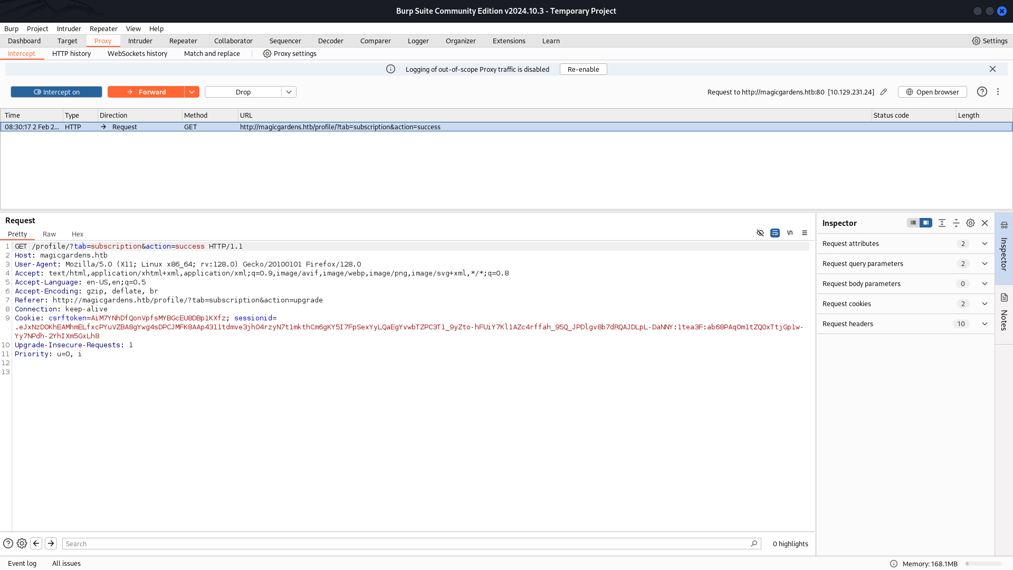The image size is (1013, 570).
Task: Toggle line wrap icon in request editor
Action: point(775,233)
